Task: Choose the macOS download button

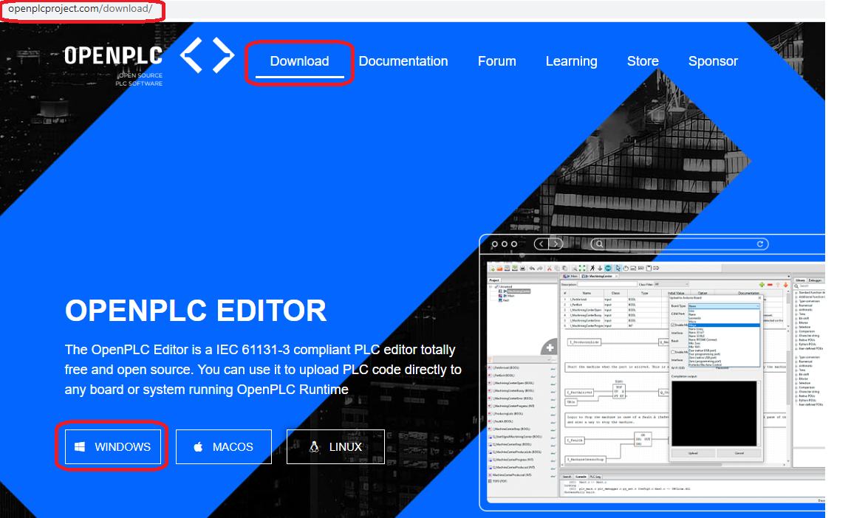Action: tap(224, 446)
